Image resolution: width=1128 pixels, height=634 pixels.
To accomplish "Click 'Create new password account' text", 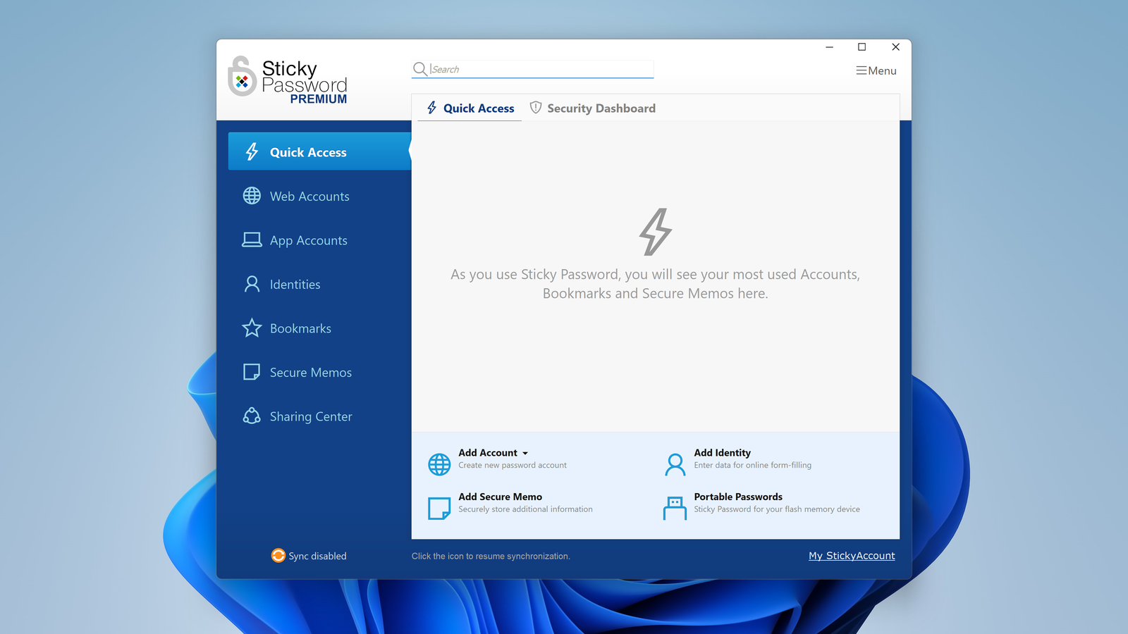I will click(x=513, y=466).
